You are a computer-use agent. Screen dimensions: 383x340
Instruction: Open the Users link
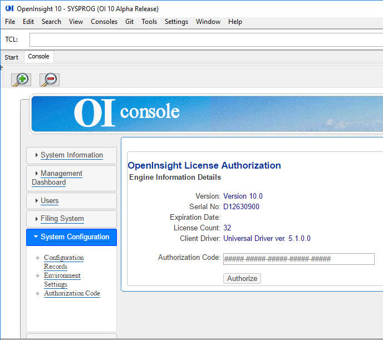tap(50, 201)
